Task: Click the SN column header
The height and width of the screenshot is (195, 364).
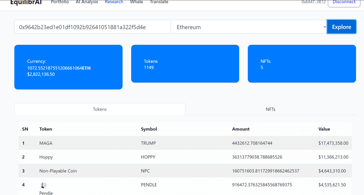Action: [25, 129]
